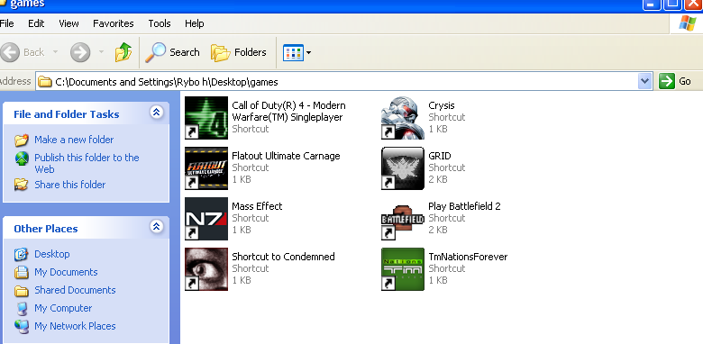Collapse the File and Folder Tasks panel
The width and height of the screenshot is (703, 344).
click(x=156, y=113)
